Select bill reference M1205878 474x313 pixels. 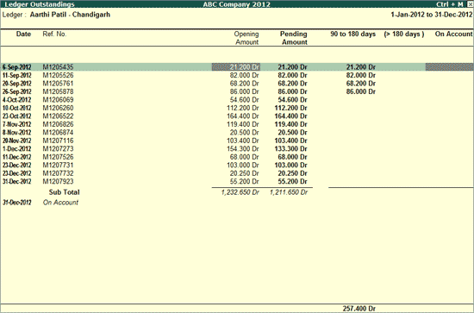tap(58, 91)
